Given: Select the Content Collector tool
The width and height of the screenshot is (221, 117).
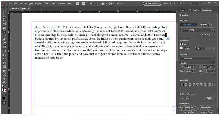Looking at the screenshot, I should click(4, 27).
